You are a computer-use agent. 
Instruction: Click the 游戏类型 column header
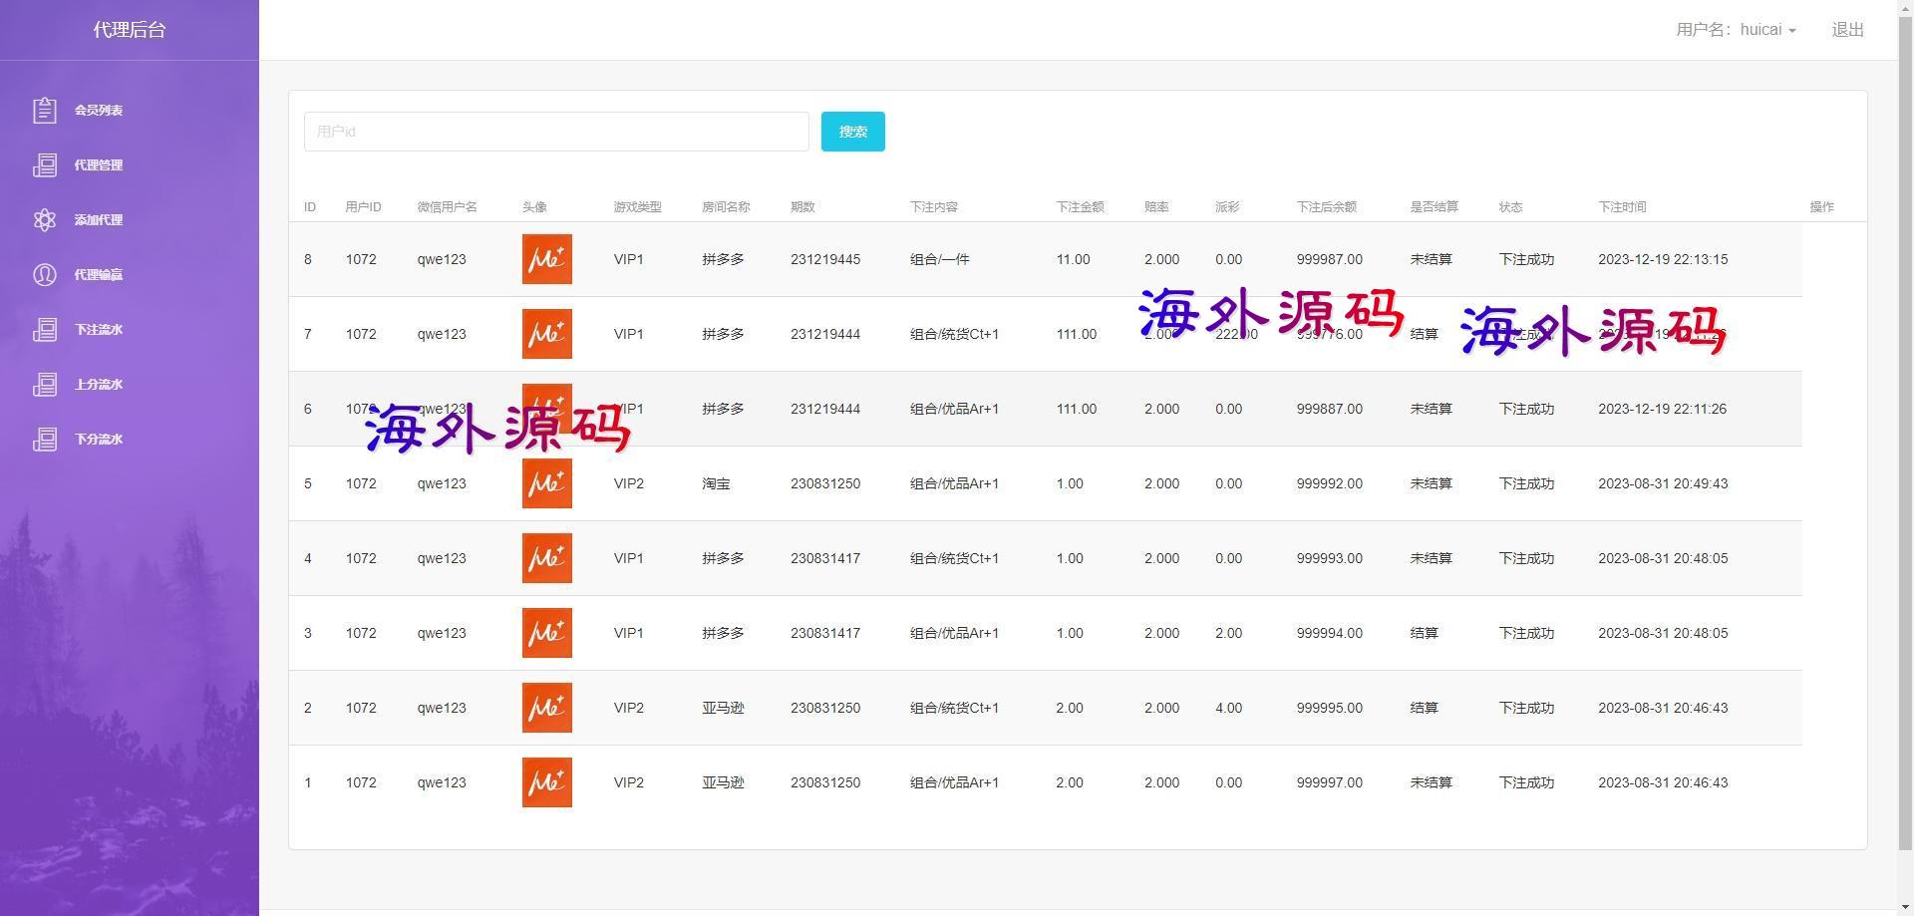pyautogui.click(x=637, y=207)
